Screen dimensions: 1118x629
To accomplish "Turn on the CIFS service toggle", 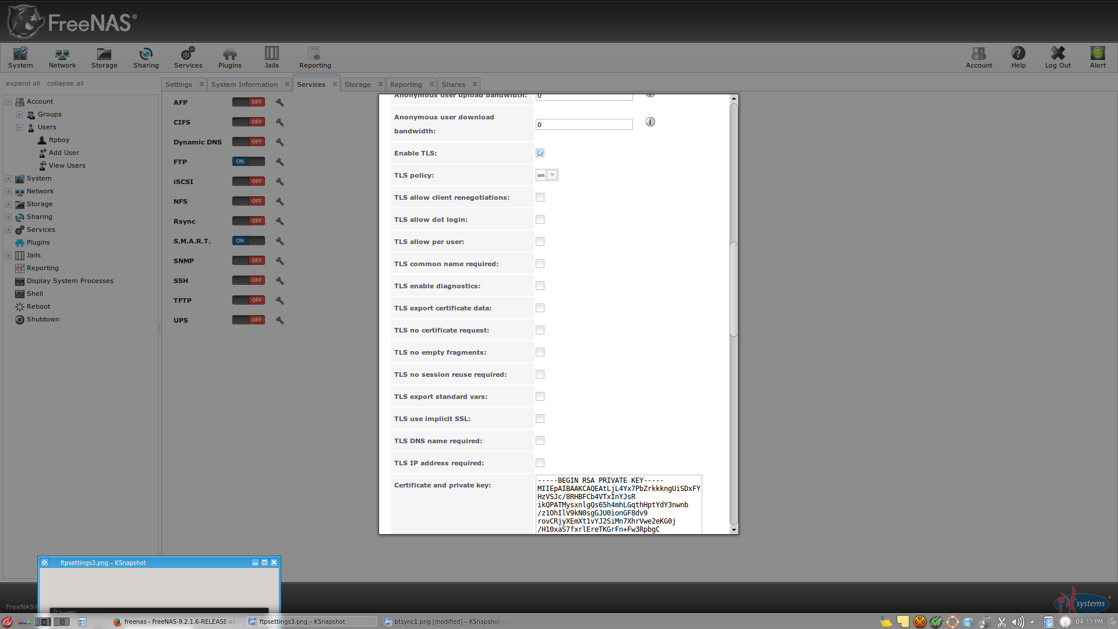I will [249, 122].
